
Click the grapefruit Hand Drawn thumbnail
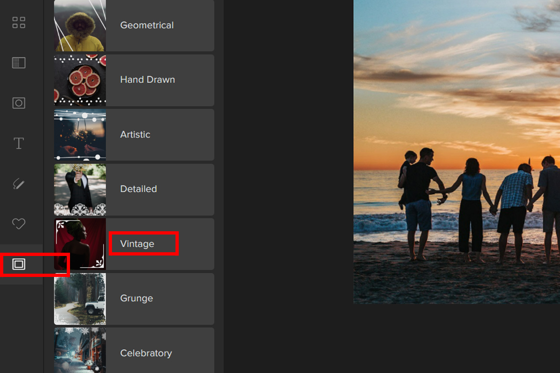[x=80, y=80]
